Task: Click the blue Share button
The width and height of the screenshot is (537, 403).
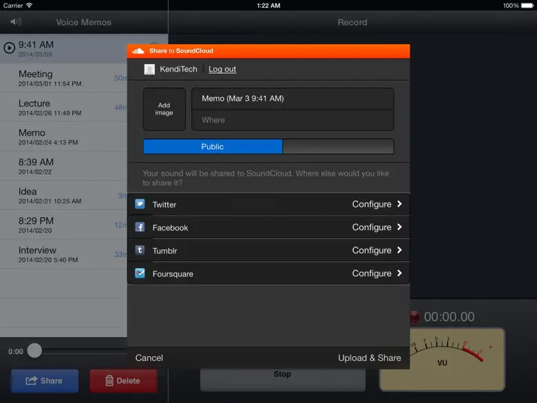Action: pos(45,381)
